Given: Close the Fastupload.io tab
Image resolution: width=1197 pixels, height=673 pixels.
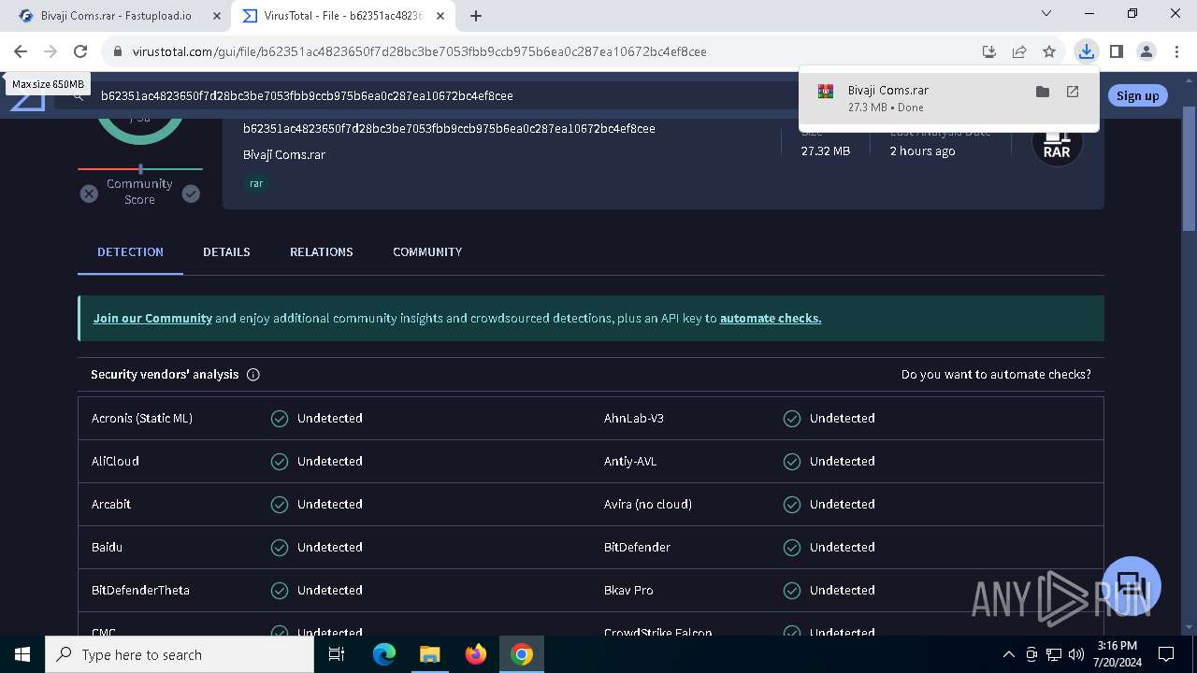Looking at the screenshot, I should tap(217, 16).
